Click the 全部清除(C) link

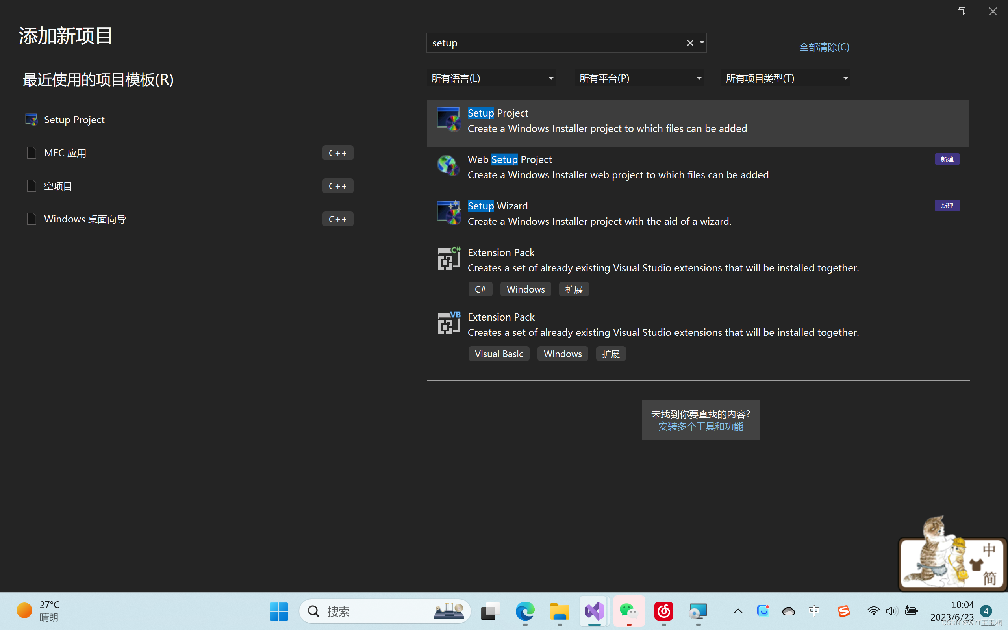823,47
